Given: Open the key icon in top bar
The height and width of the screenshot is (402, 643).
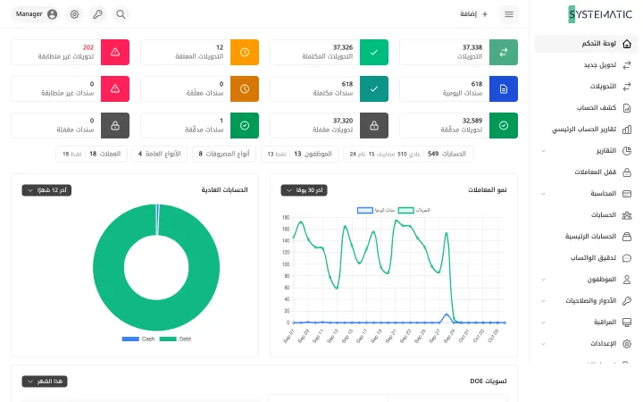Looking at the screenshot, I should tap(97, 14).
